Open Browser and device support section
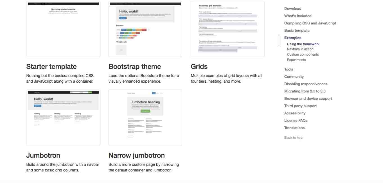 (308, 99)
